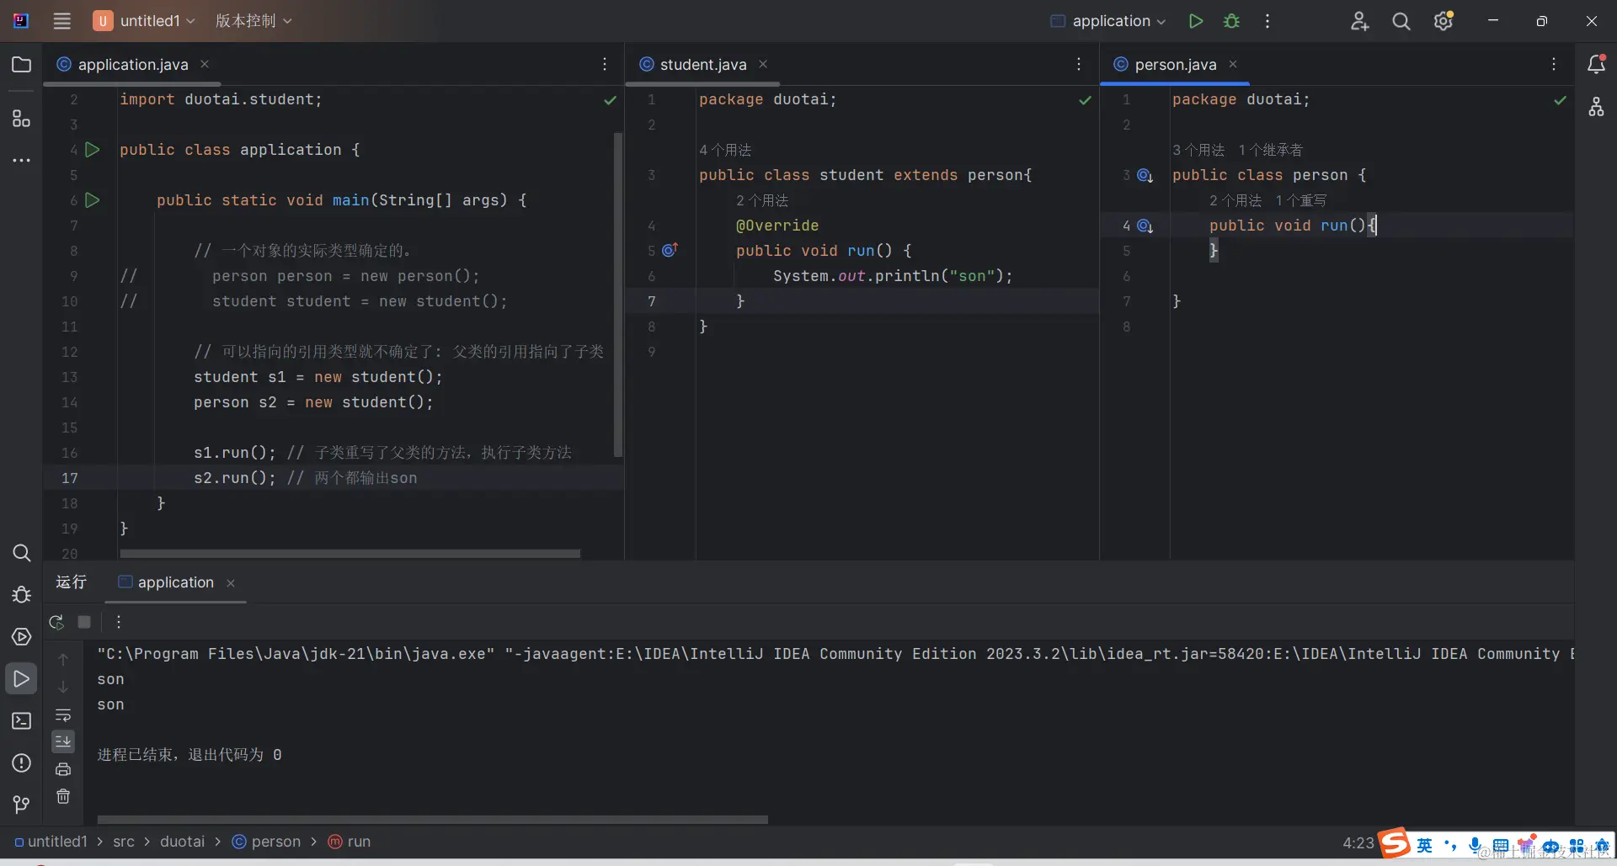Screen dimensions: 1617x866
Task: Close the student.java tab
Action: pos(763,64)
